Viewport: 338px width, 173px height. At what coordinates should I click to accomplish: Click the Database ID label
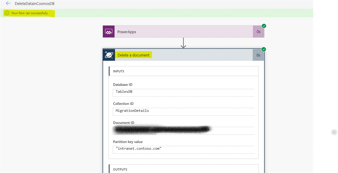point(123,85)
